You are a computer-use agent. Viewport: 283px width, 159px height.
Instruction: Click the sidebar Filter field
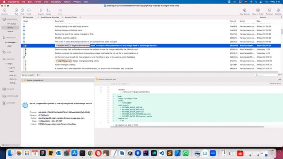coord(10,145)
